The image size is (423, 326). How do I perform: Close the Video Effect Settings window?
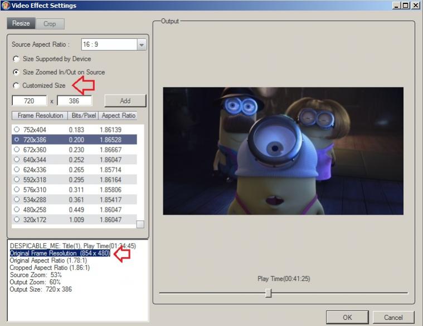(x=416, y=6)
